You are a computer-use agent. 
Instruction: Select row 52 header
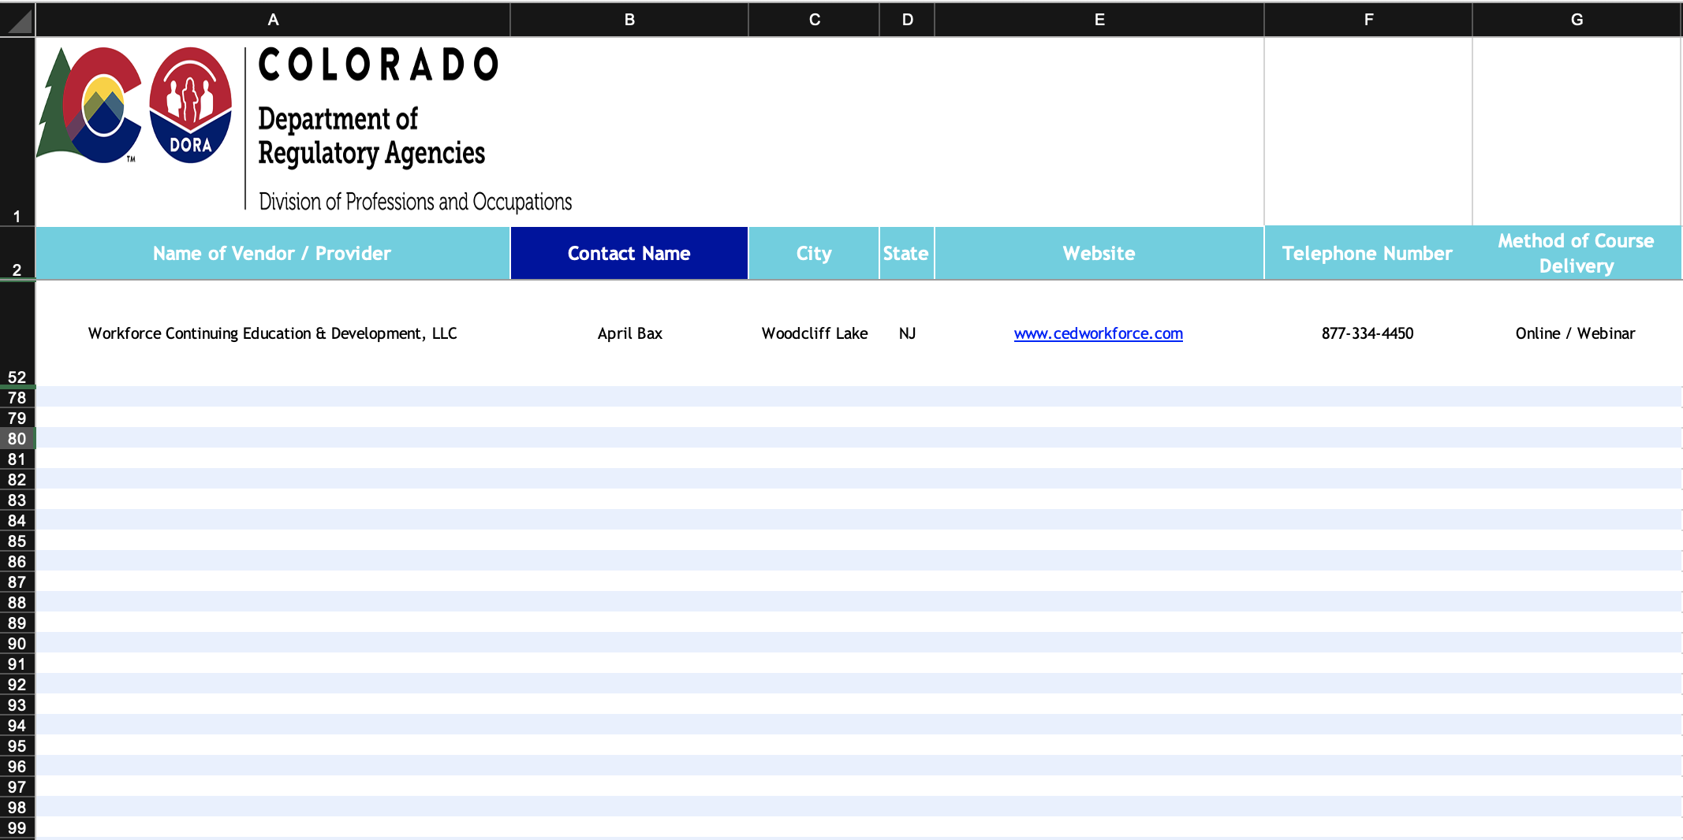[x=17, y=377]
